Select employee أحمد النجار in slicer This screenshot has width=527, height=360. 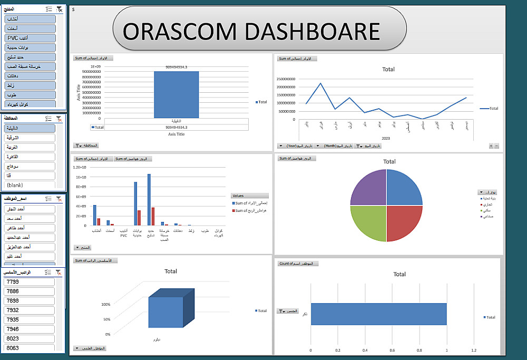click(30, 209)
